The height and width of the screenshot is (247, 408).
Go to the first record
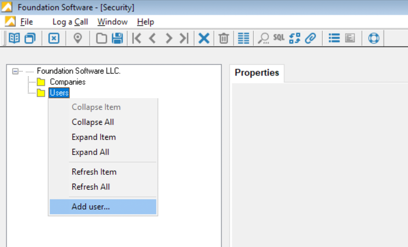136,38
